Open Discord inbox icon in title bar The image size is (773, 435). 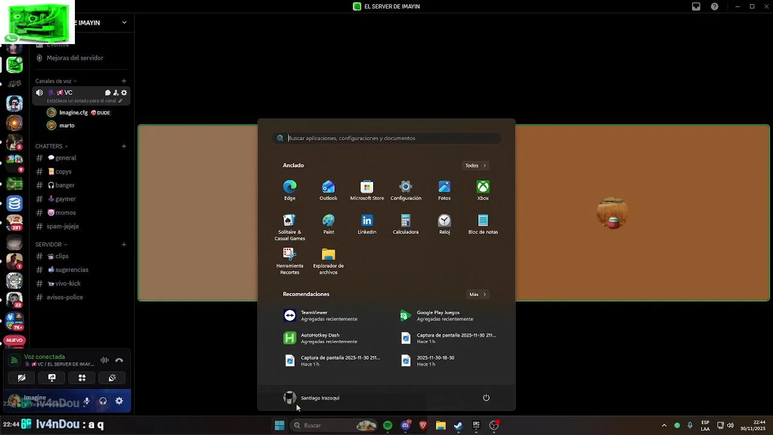[x=696, y=7]
